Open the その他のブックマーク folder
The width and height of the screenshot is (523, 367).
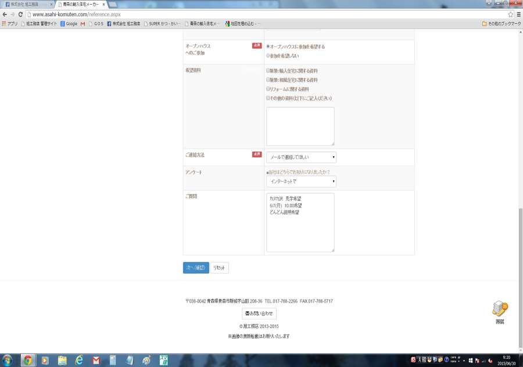coord(500,24)
